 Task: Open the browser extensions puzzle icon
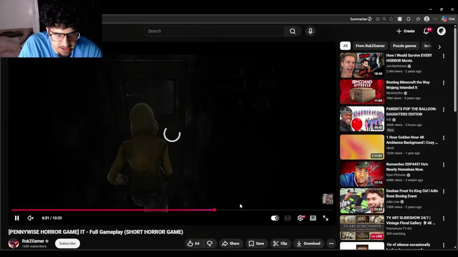pyautogui.click(x=408, y=19)
